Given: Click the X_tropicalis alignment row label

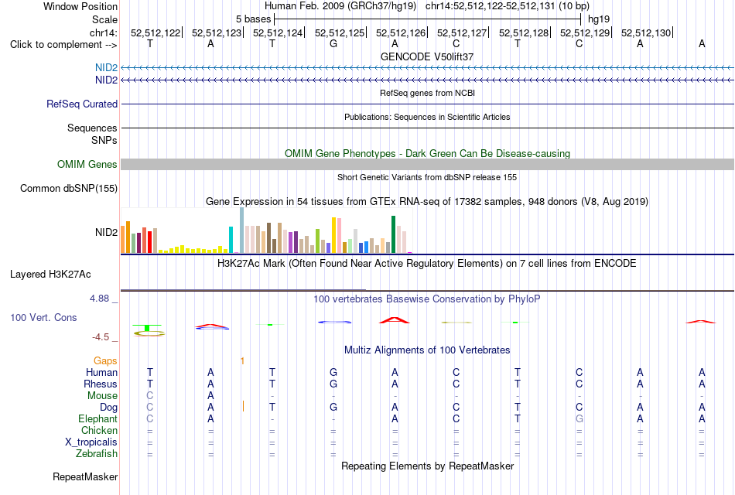Looking at the screenshot, I should coord(91,442).
